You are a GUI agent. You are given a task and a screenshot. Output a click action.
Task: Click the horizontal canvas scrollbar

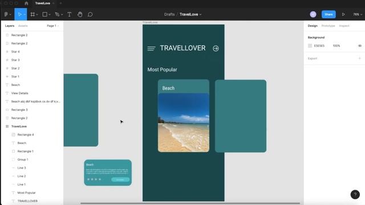190,203
